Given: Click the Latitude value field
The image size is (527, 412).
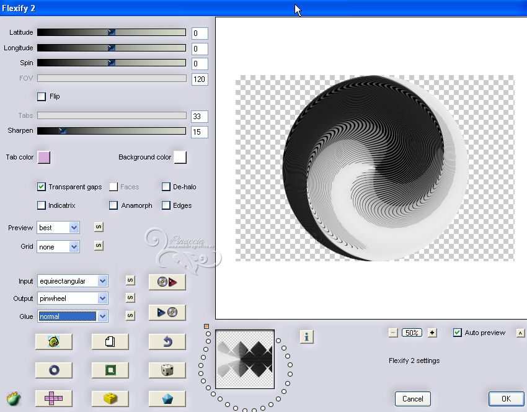Looking at the screenshot, I should [199, 33].
